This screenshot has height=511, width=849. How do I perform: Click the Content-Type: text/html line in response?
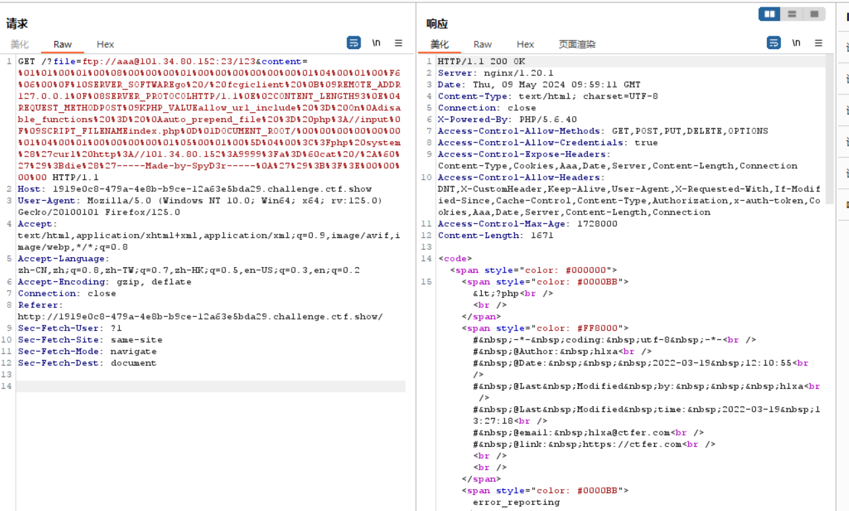tap(548, 96)
